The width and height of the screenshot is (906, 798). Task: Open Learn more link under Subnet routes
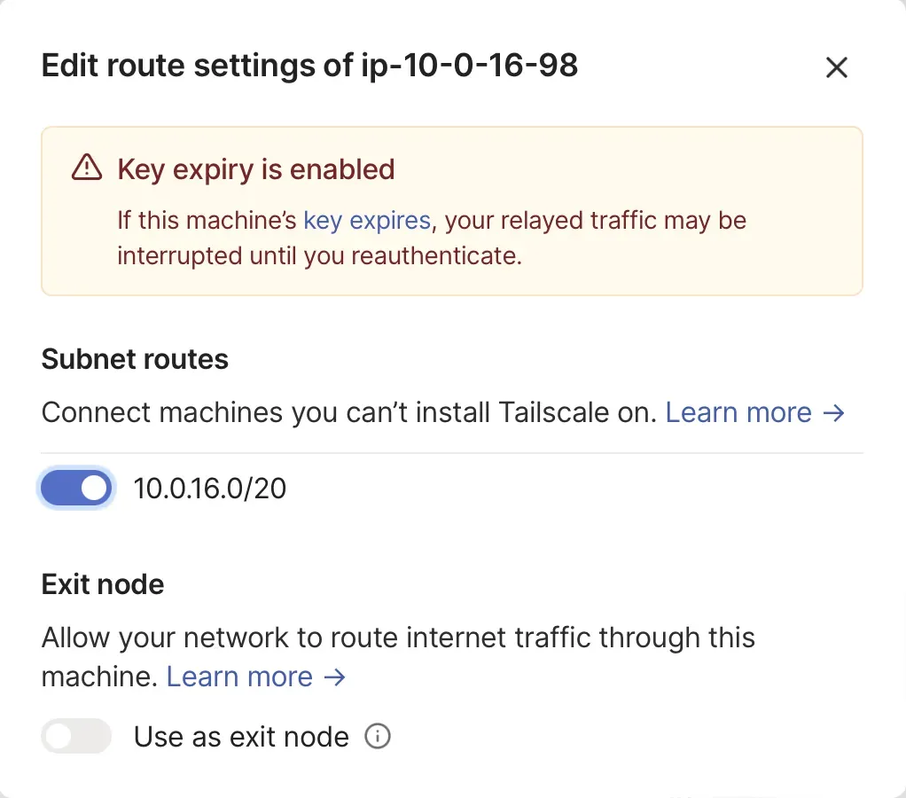pyautogui.click(x=738, y=412)
